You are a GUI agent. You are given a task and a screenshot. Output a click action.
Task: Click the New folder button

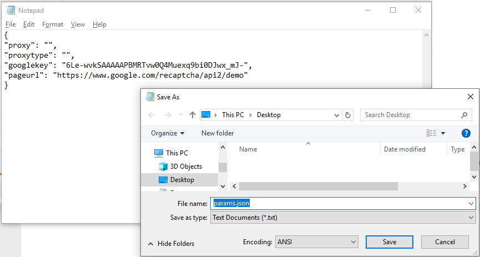pos(218,133)
